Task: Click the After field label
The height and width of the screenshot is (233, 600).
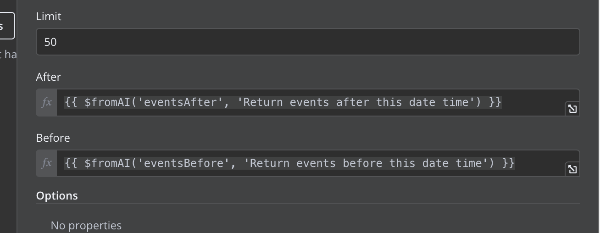Action: pos(49,77)
